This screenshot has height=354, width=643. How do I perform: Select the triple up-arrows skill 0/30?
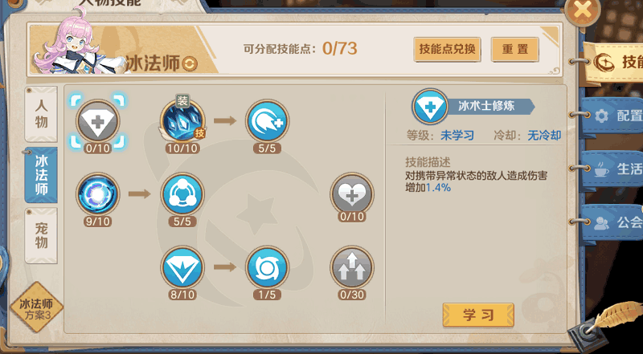(352, 267)
